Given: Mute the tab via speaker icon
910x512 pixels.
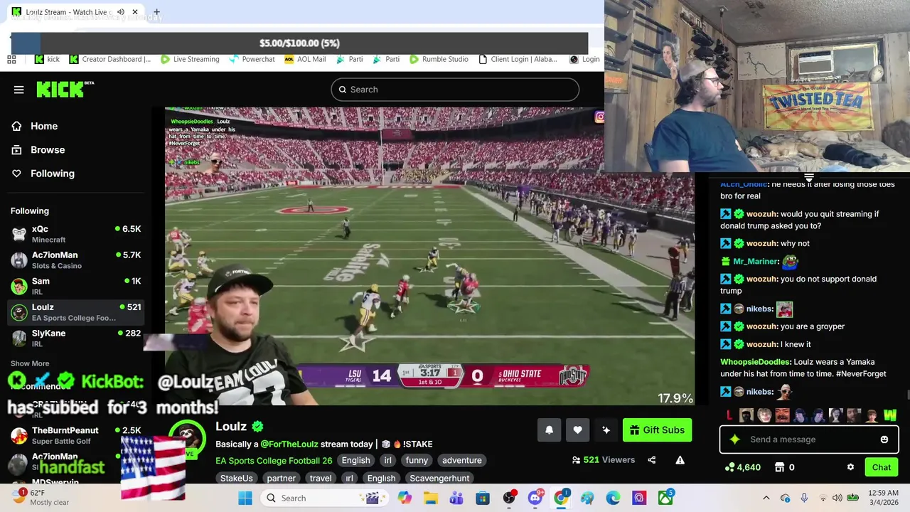Looking at the screenshot, I should click(121, 12).
